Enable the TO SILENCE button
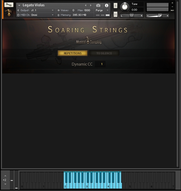 tap(104, 53)
